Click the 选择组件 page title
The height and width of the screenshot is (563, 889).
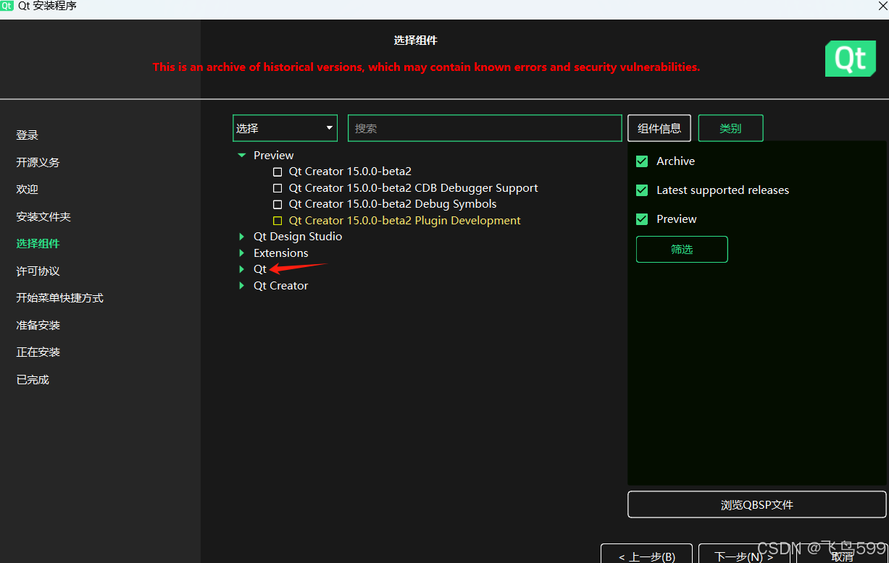416,41
